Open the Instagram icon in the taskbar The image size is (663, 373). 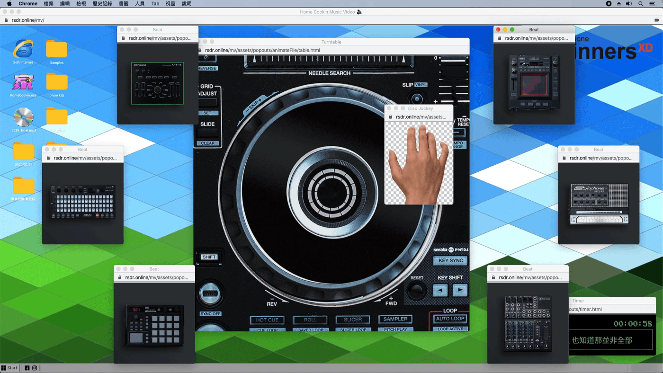(35, 368)
